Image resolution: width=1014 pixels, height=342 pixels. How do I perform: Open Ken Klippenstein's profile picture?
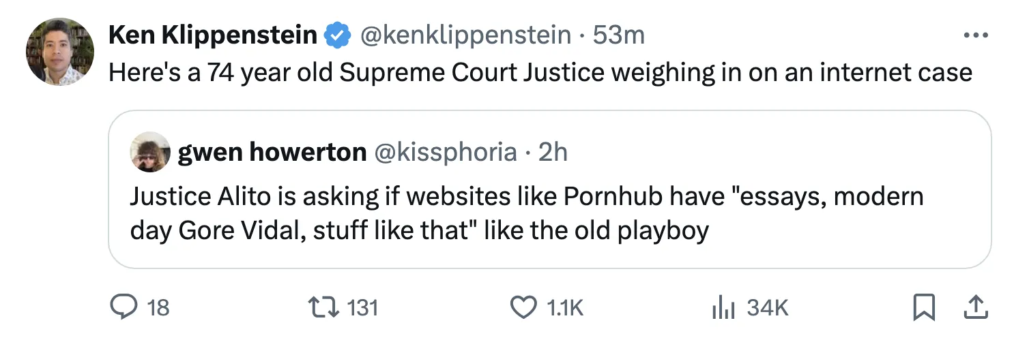coord(60,52)
